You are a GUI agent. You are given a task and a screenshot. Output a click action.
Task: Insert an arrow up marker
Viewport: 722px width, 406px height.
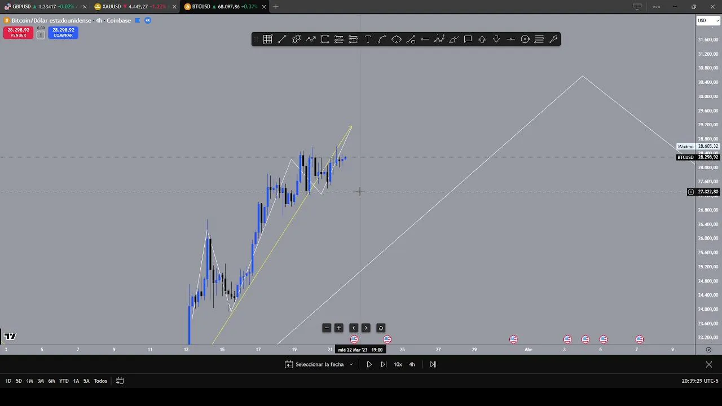click(x=482, y=39)
